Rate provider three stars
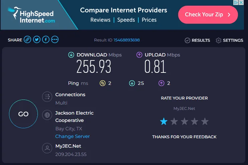This screenshot has height=165, width=248. point(184,121)
